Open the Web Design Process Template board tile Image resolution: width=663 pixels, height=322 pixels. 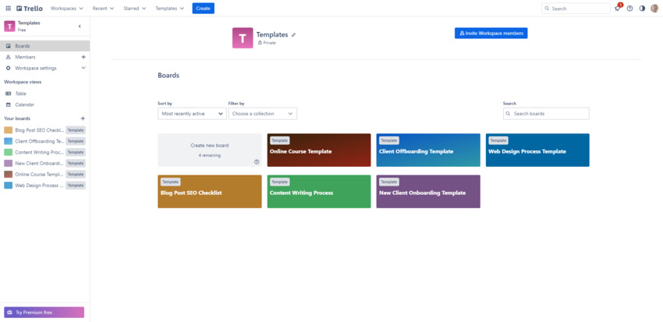(537, 150)
